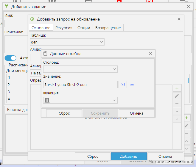Open the Функция dropdown
The width and height of the screenshot is (196, 167).
pos(80,100)
